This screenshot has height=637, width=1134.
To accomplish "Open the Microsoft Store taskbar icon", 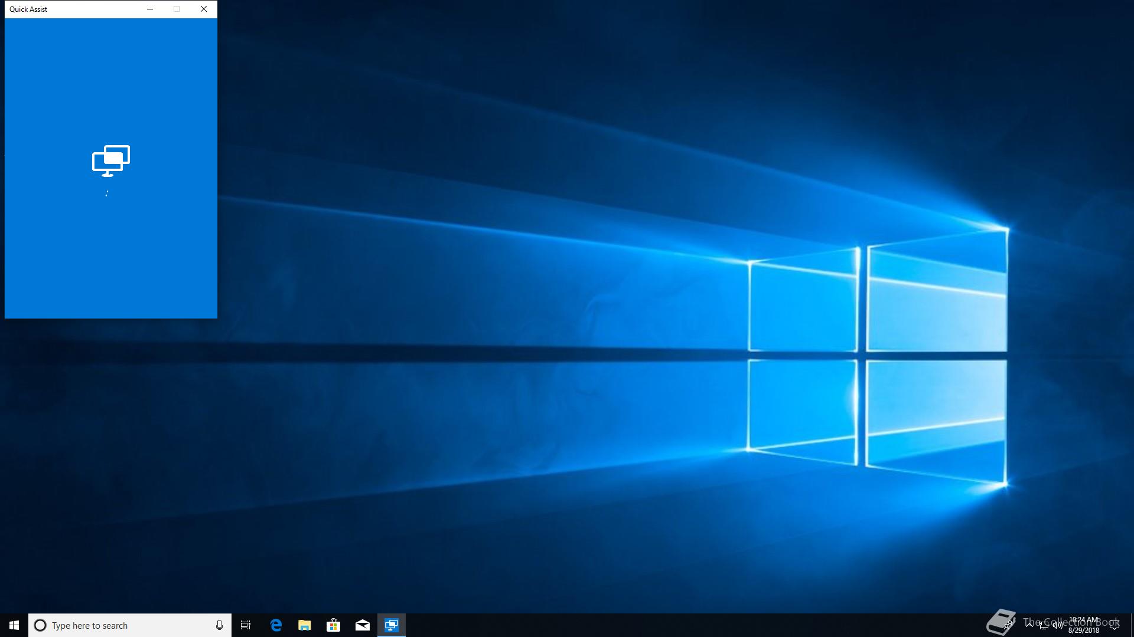I will pos(334,625).
